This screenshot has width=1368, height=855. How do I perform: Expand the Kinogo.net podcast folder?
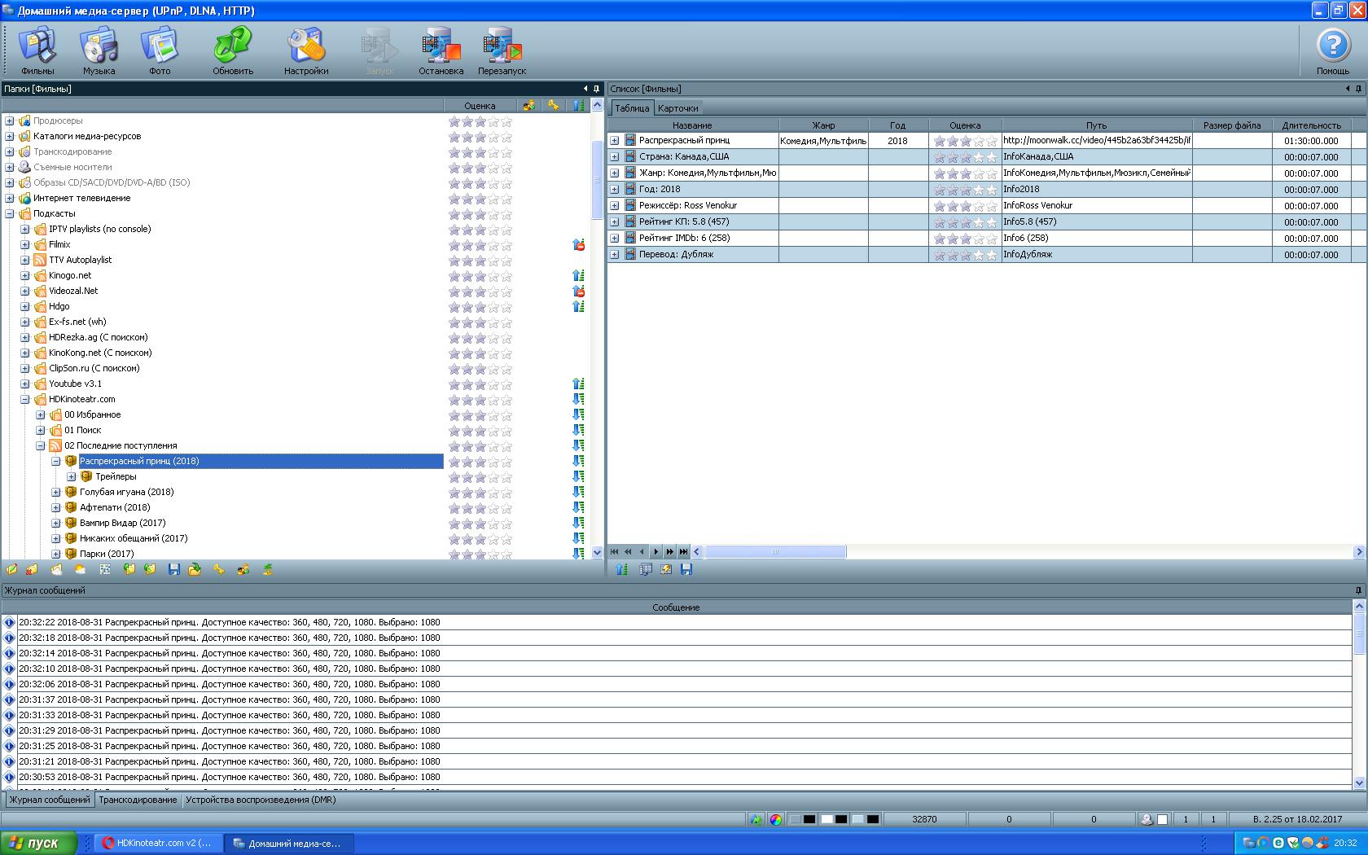click(x=25, y=276)
